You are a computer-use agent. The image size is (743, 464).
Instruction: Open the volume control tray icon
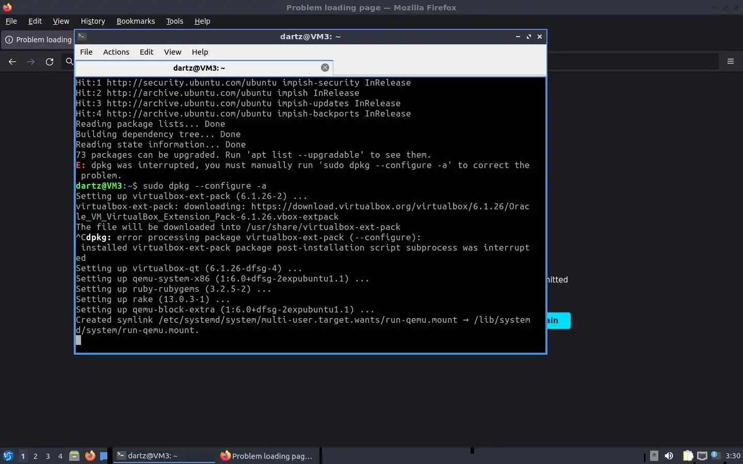[x=669, y=456]
